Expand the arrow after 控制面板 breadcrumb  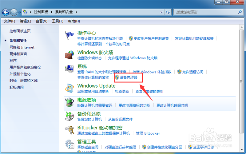tap(52, 12)
